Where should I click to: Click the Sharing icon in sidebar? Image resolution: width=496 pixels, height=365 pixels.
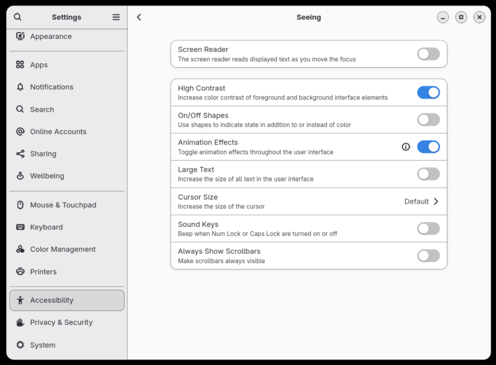click(x=20, y=154)
